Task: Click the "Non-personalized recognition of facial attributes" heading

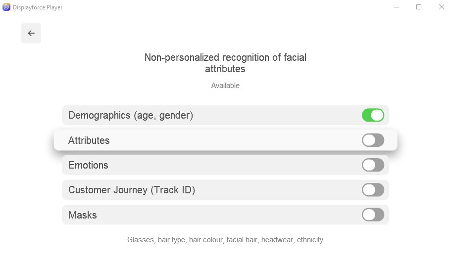Action: coord(225,63)
